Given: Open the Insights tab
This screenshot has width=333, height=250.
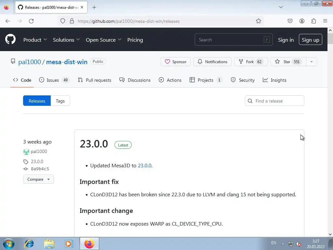Looking at the screenshot, I should [274, 80].
